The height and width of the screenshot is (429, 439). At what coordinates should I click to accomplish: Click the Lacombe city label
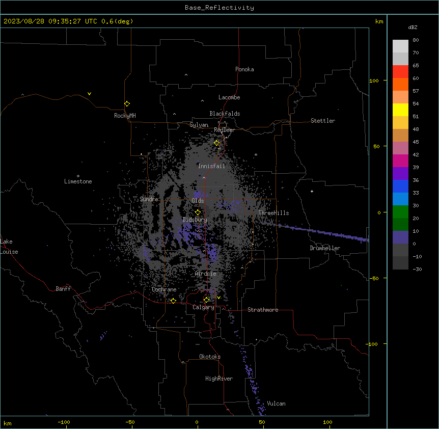tap(229, 97)
